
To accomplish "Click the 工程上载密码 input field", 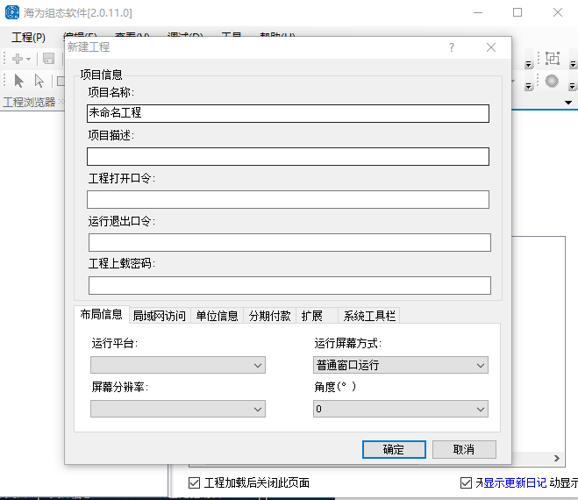I will click(289, 285).
